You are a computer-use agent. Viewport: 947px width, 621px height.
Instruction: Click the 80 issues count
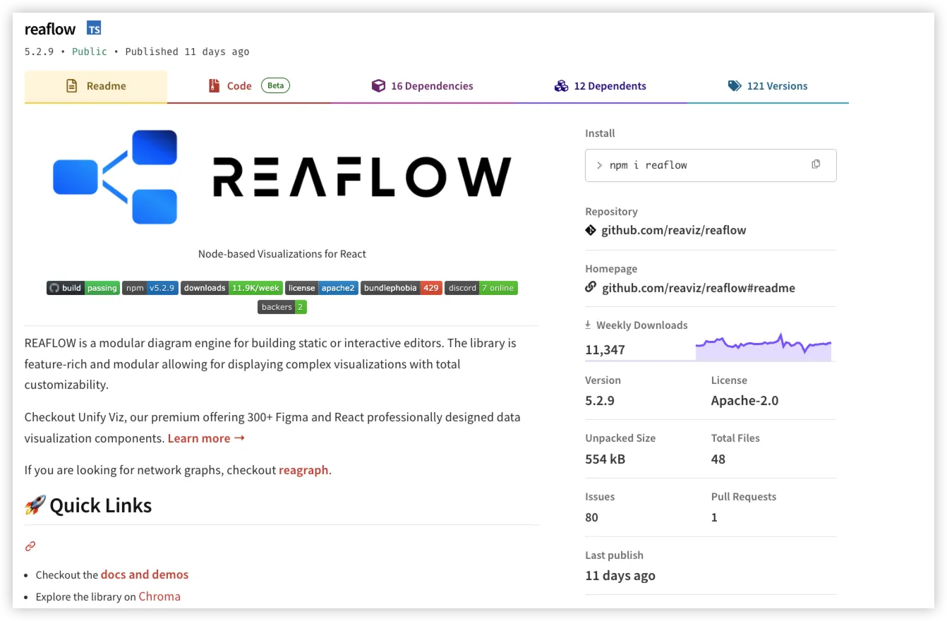click(x=591, y=517)
